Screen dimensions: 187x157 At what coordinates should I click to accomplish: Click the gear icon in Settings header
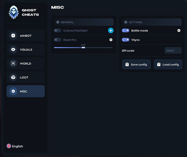125,22
